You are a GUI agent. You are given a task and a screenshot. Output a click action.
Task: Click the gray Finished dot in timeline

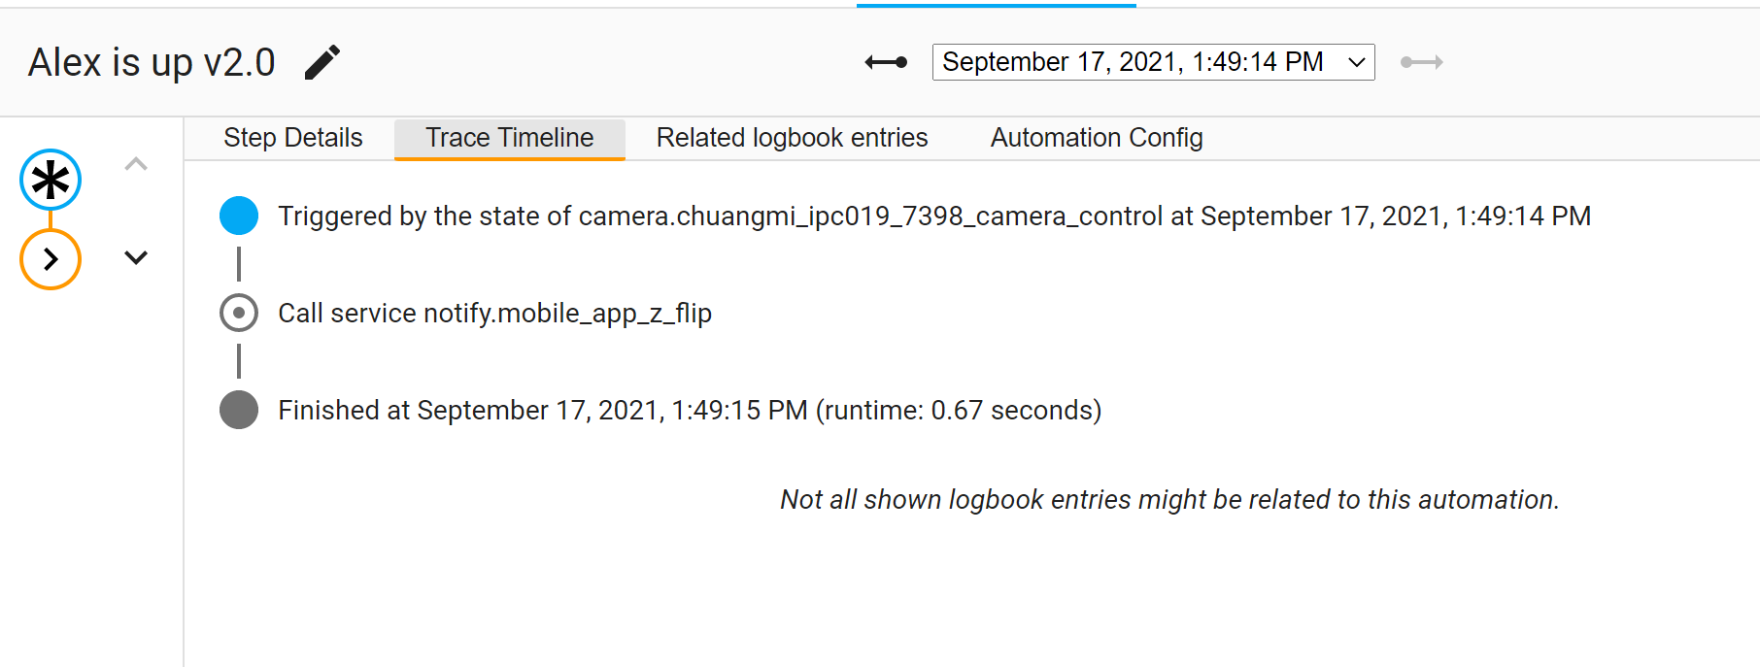pyautogui.click(x=238, y=410)
